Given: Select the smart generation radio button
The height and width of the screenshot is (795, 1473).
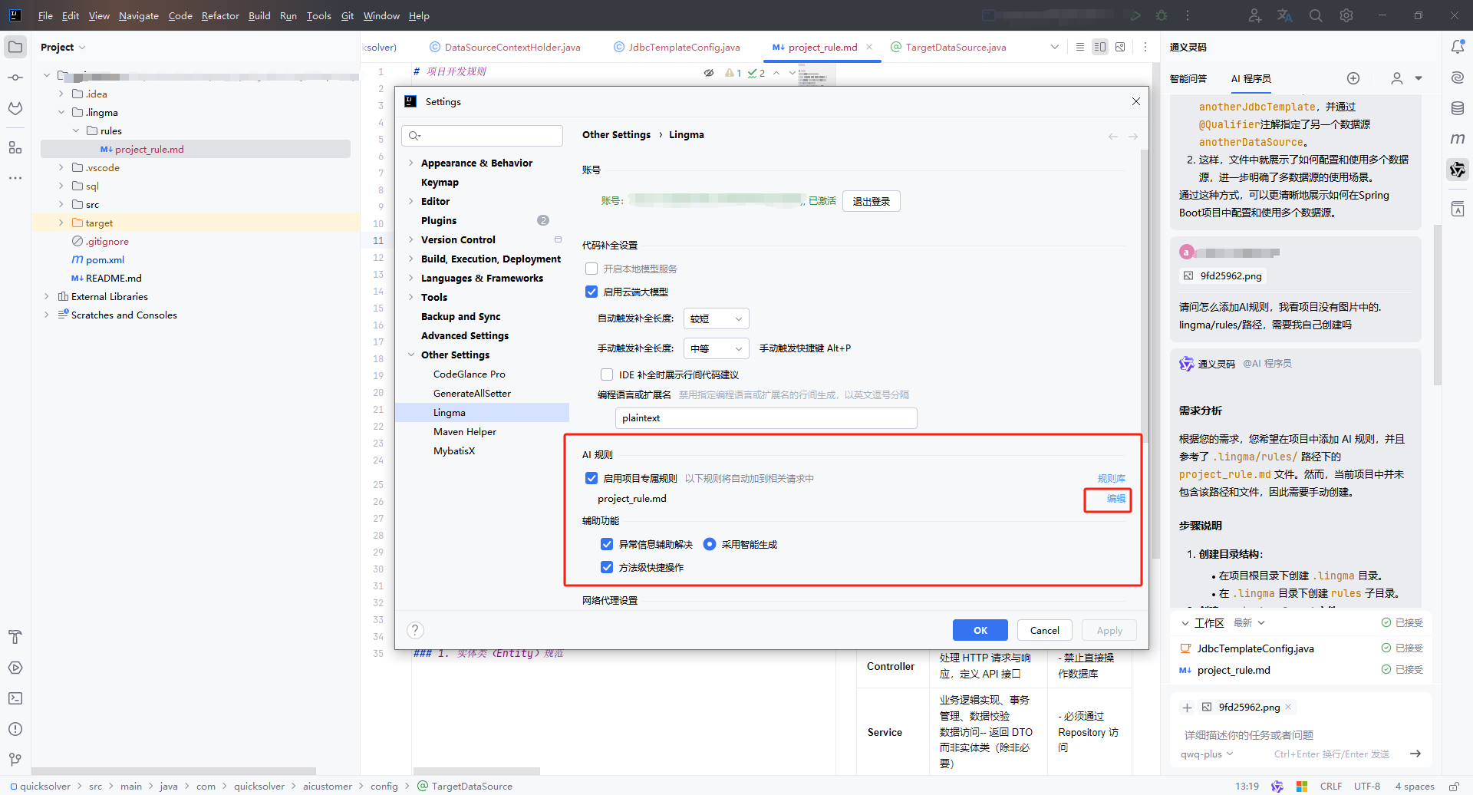Looking at the screenshot, I should click(710, 544).
